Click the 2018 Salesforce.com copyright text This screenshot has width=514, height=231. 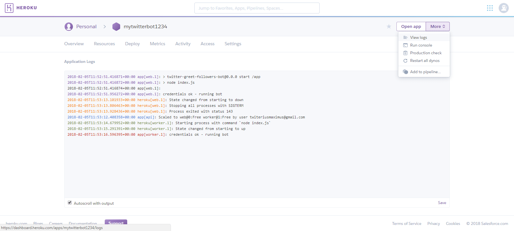(487, 224)
